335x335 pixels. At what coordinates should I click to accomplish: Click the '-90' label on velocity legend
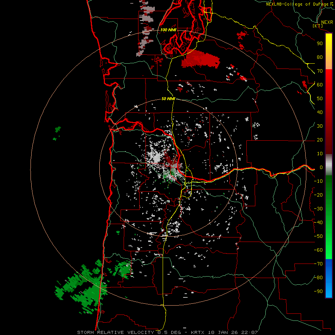coord(318,291)
